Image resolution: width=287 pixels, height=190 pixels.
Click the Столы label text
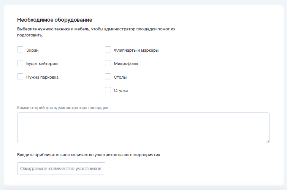tap(120, 77)
